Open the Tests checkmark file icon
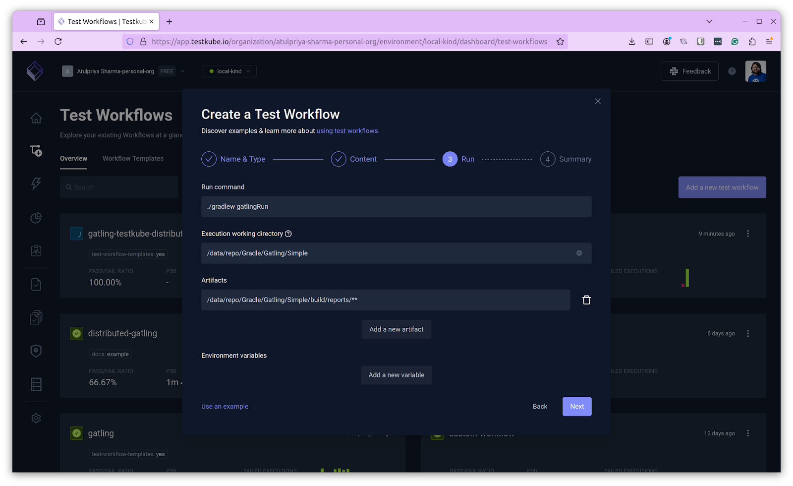 click(x=36, y=284)
